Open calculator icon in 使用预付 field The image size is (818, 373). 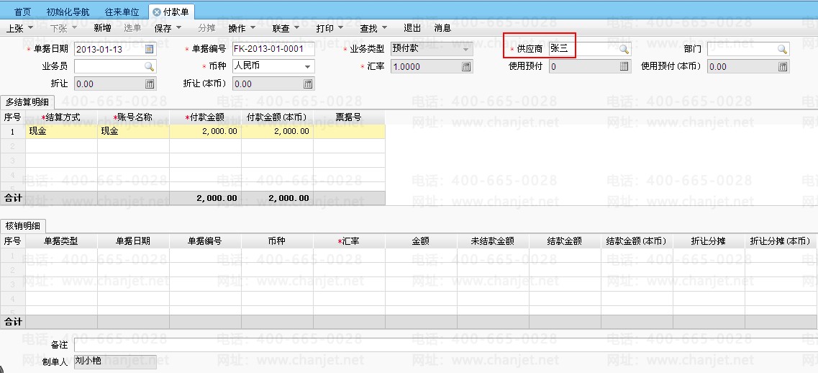click(x=624, y=66)
